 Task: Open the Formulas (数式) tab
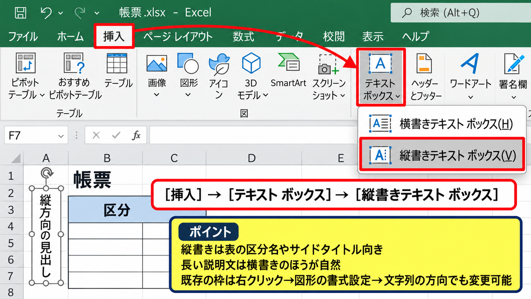(243, 37)
